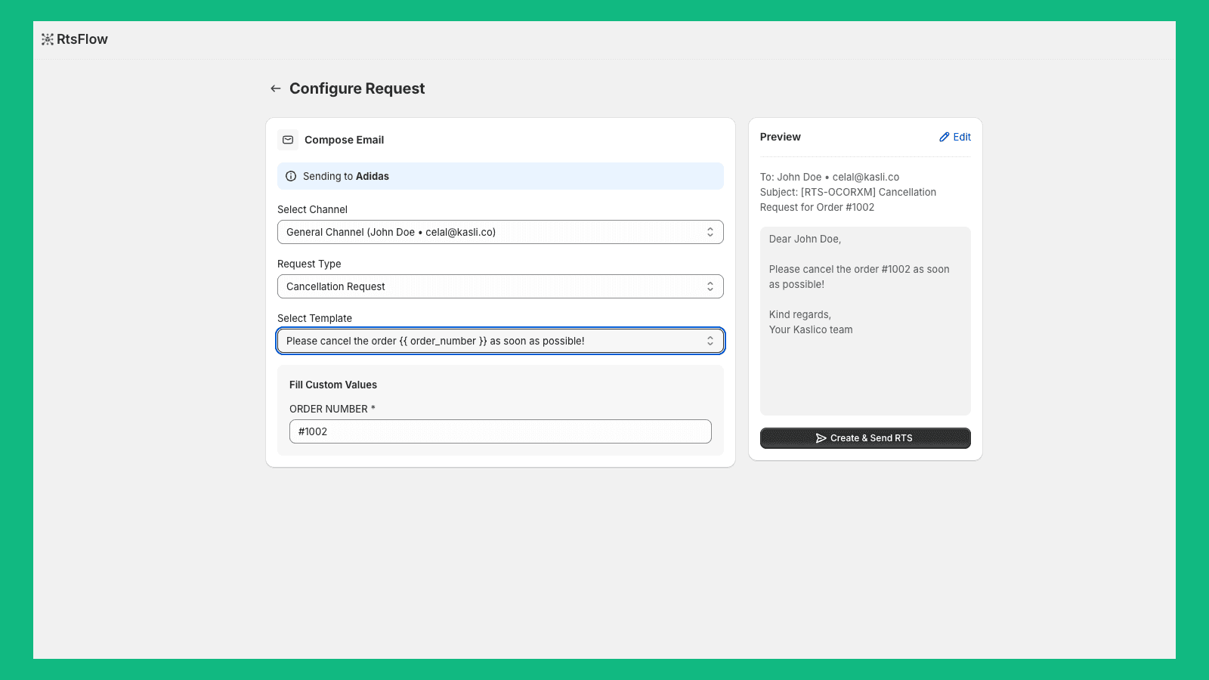Click the Select Template label
The height and width of the screenshot is (680, 1209).
(314, 318)
